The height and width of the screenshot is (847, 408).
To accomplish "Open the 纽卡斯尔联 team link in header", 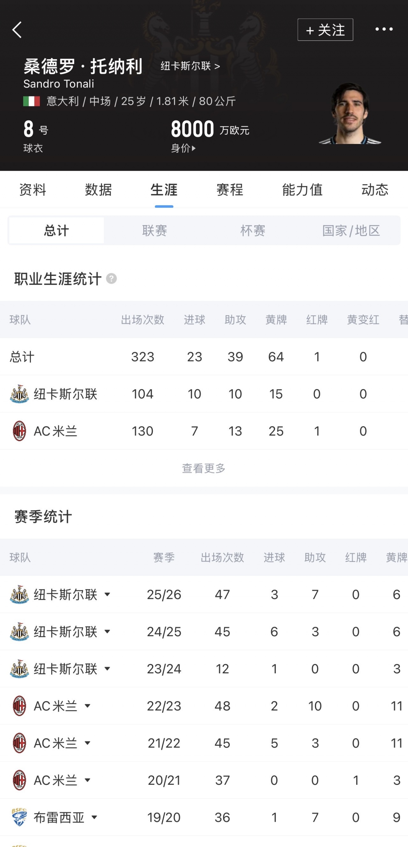I will 190,66.
